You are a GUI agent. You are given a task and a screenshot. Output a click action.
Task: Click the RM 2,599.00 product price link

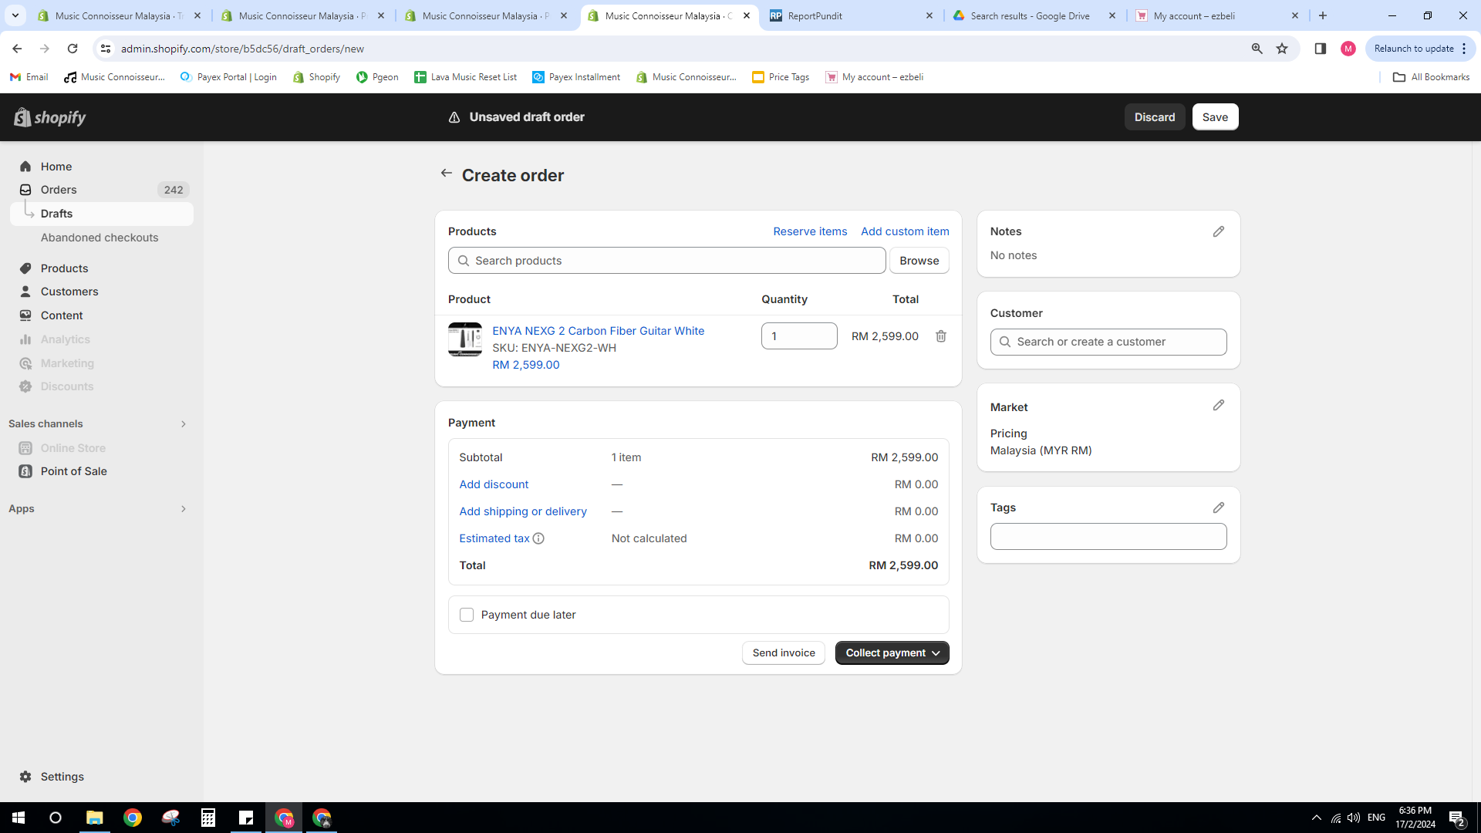(526, 365)
